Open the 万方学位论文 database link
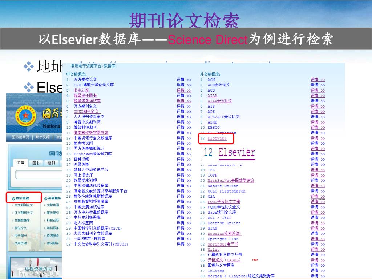Image resolution: width=372 pixels, height=279 pixels. pyautogui.click(x=85, y=80)
